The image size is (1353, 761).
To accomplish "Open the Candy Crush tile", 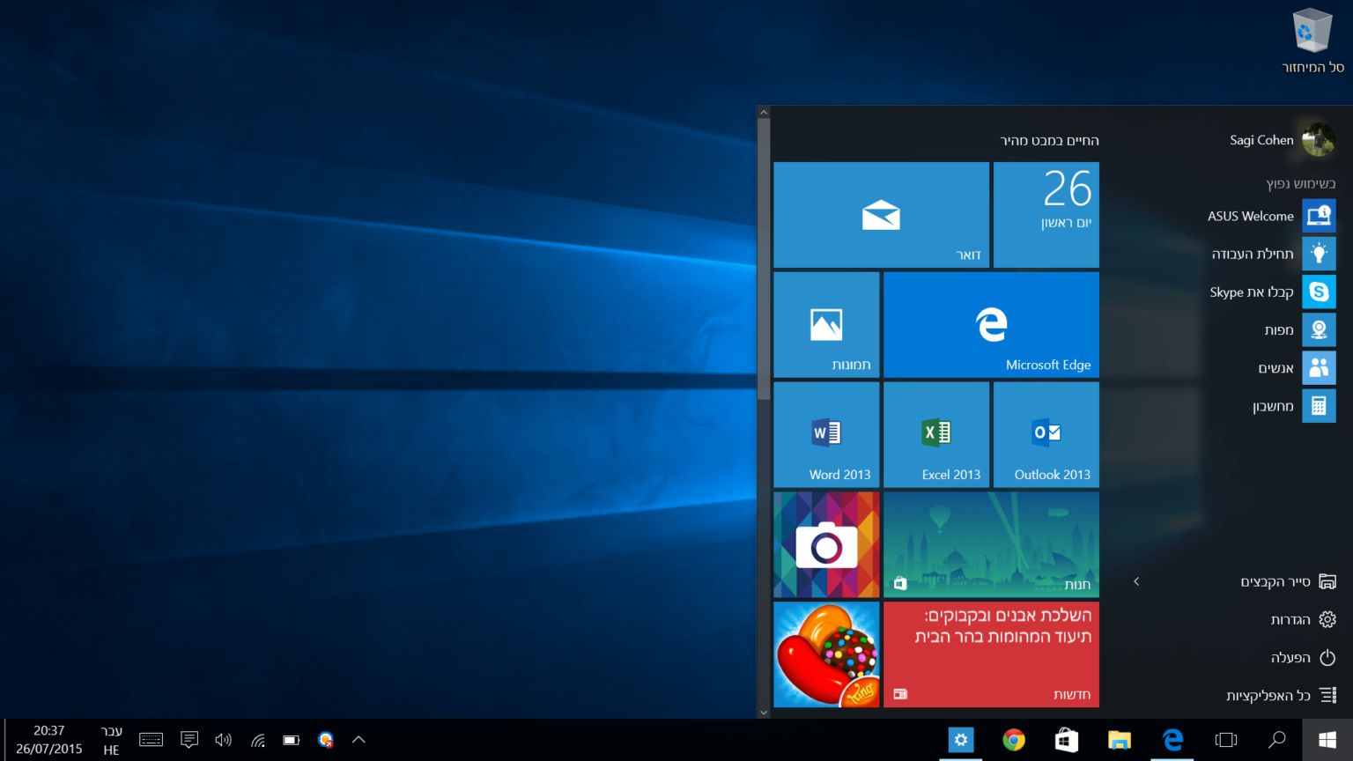I will [x=826, y=654].
